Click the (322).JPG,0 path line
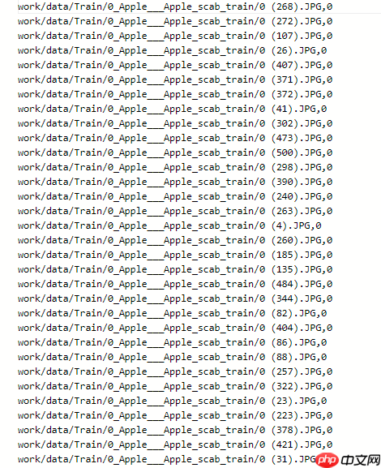381x468 pixels. (175, 387)
